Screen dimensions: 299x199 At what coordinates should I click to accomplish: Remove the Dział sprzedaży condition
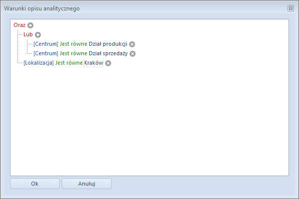[x=133, y=54]
